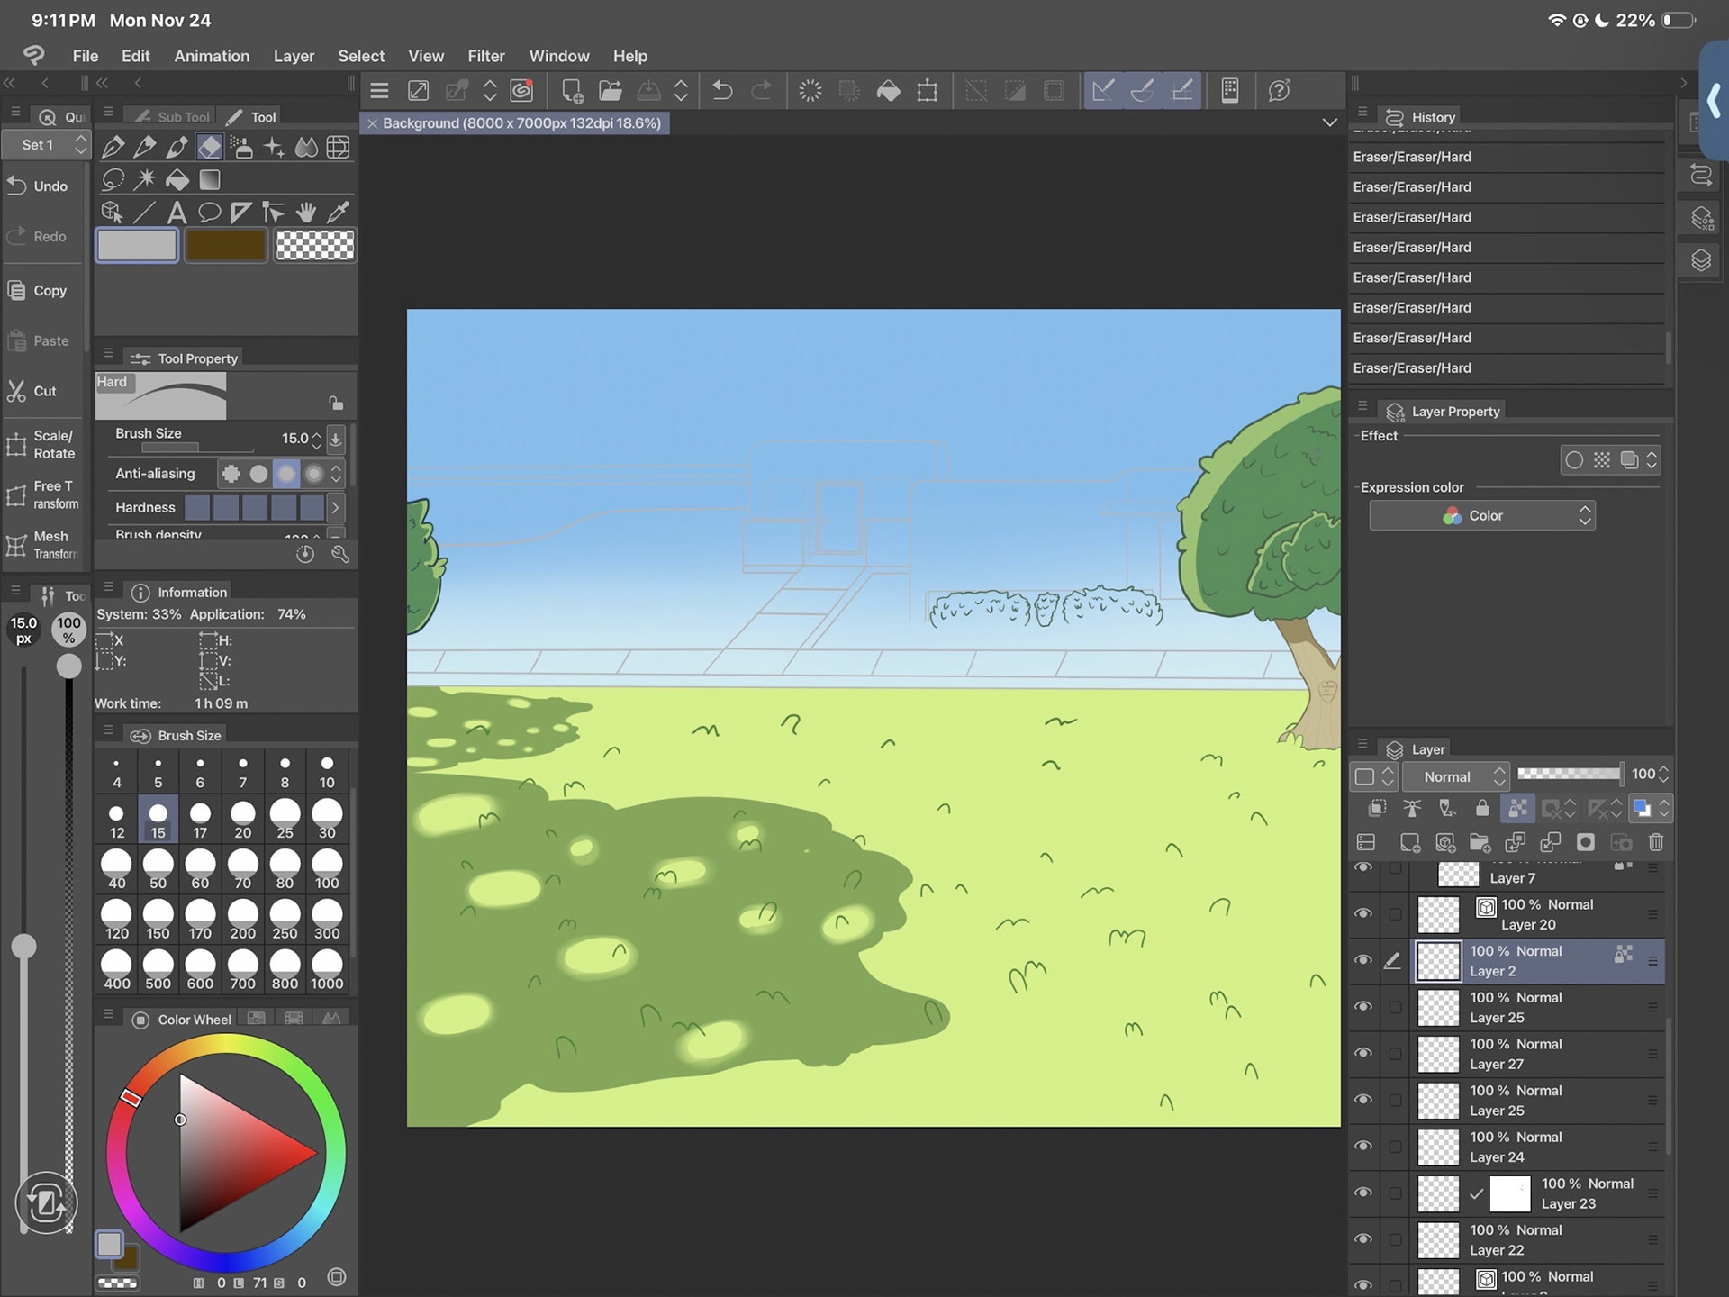This screenshot has height=1297, width=1729.
Task: Open the Filter menu
Action: click(x=485, y=56)
